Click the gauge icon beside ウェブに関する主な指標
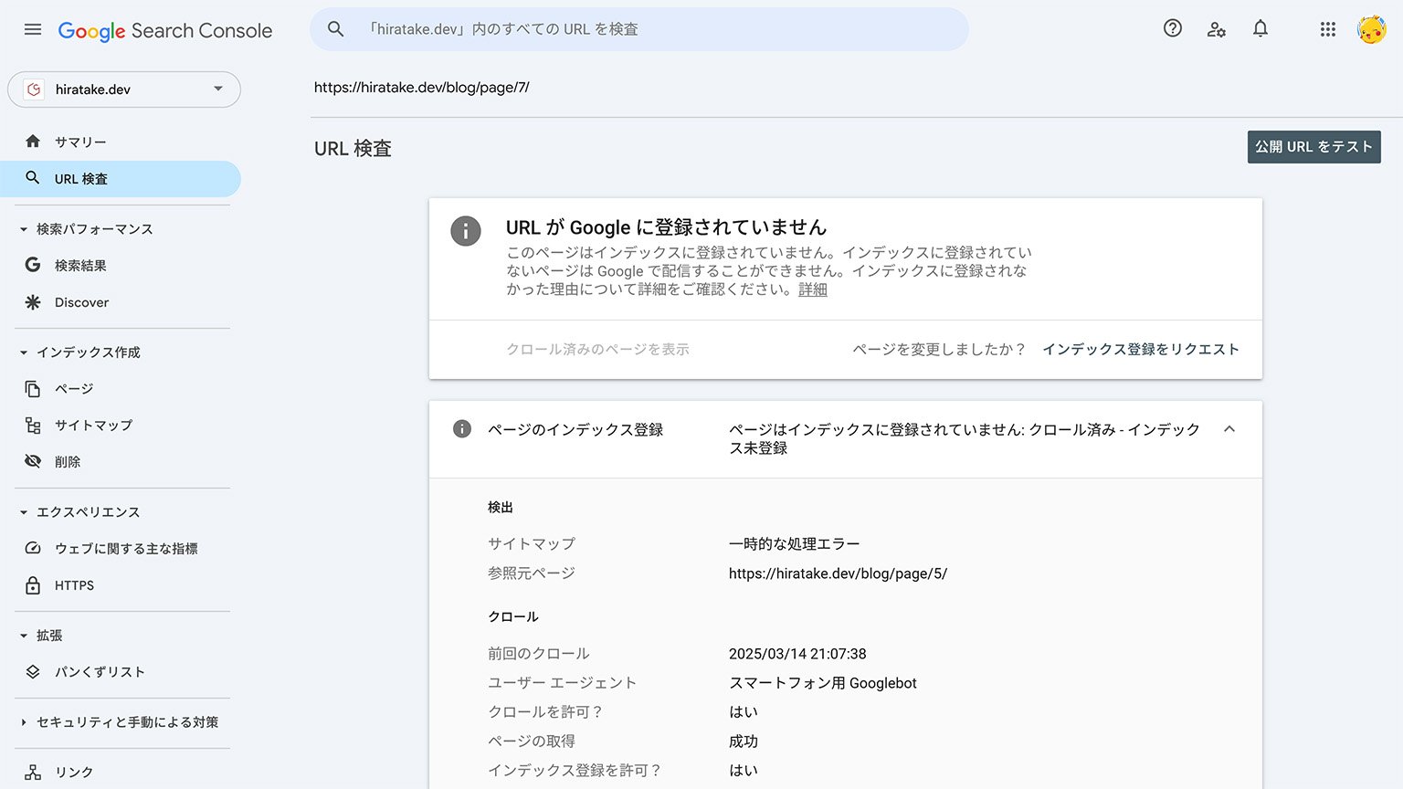 [x=33, y=549]
